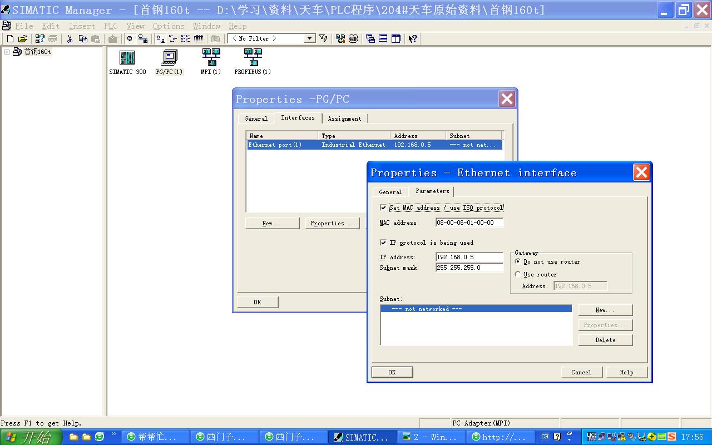Select the Ethernet port(1) interface row

click(374, 145)
